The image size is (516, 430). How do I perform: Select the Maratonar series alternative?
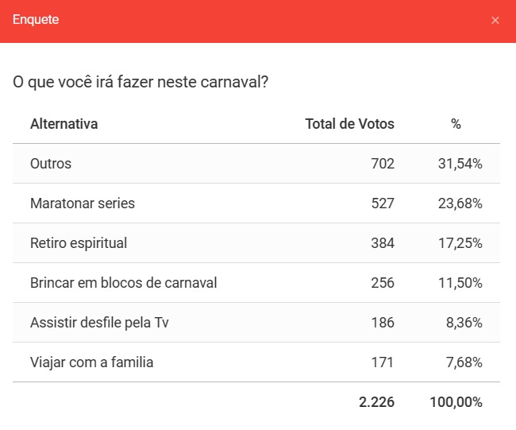pyautogui.click(x=83, y=203)
